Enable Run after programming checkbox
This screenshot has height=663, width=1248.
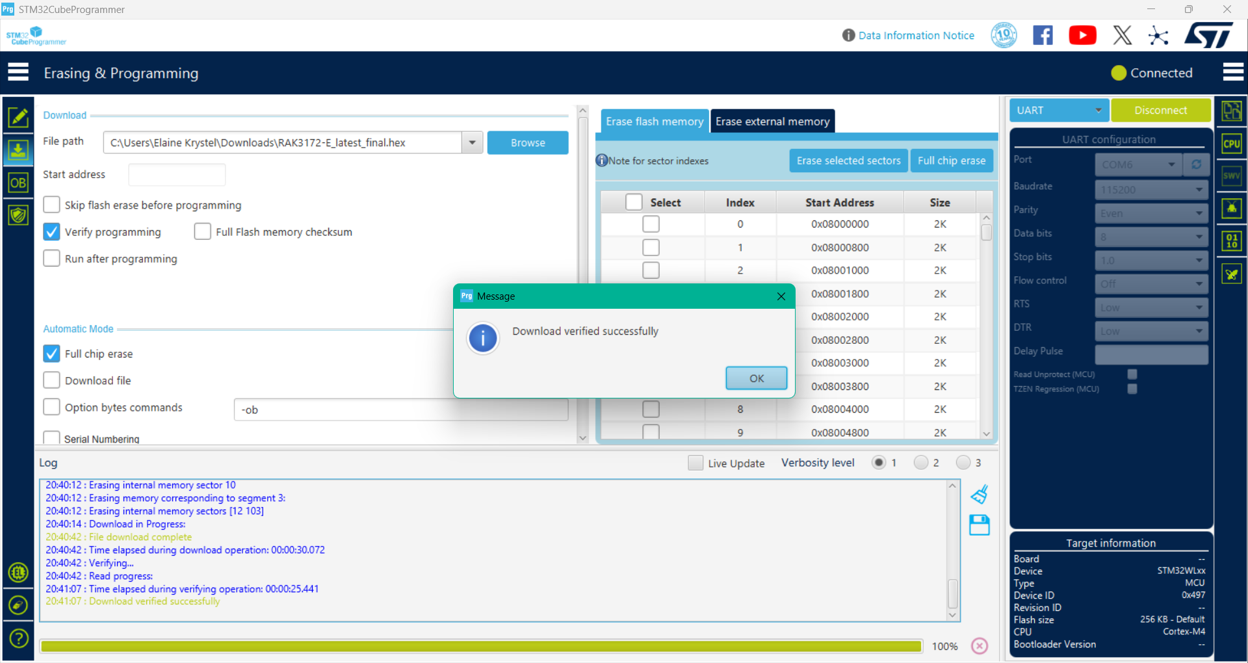(52, 259)
